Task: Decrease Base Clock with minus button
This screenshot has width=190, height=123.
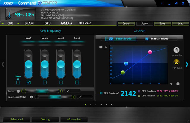Action: point(37,97)
